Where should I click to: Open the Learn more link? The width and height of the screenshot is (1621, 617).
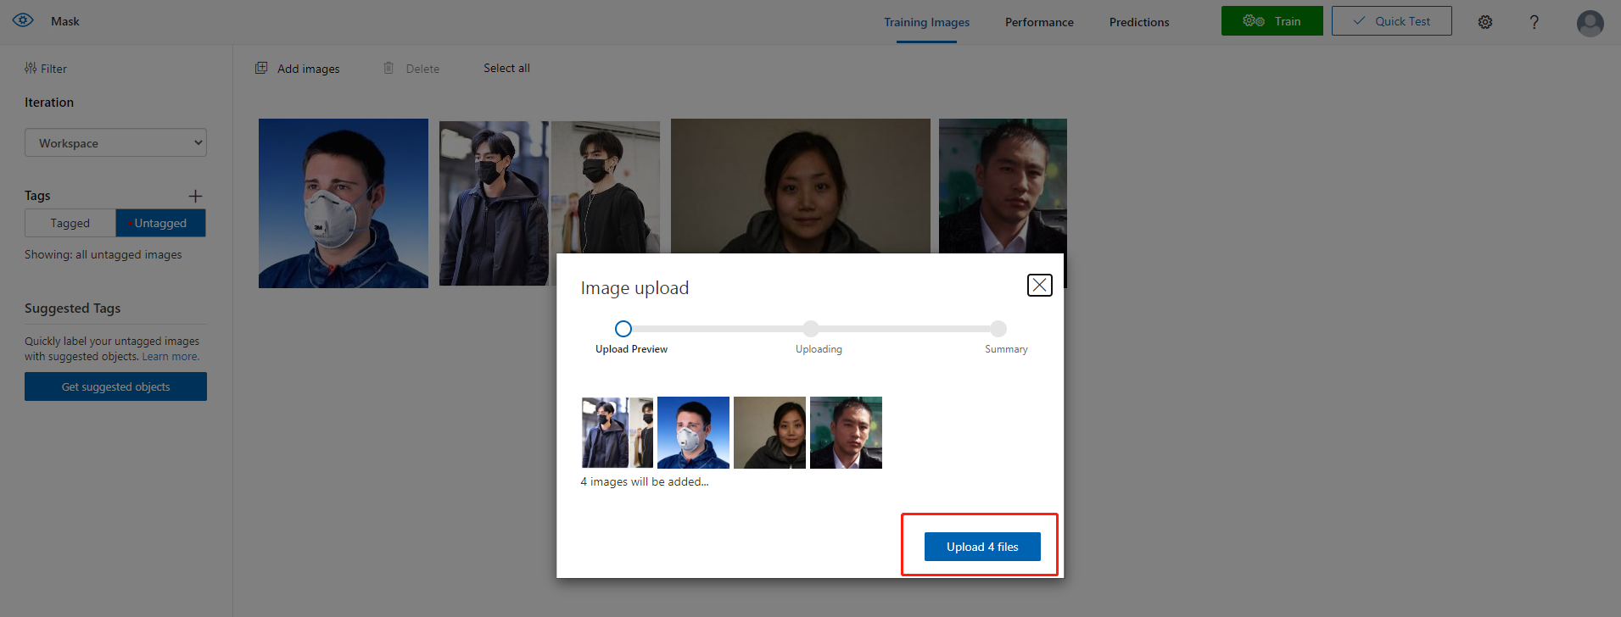[x=170, y=357]
